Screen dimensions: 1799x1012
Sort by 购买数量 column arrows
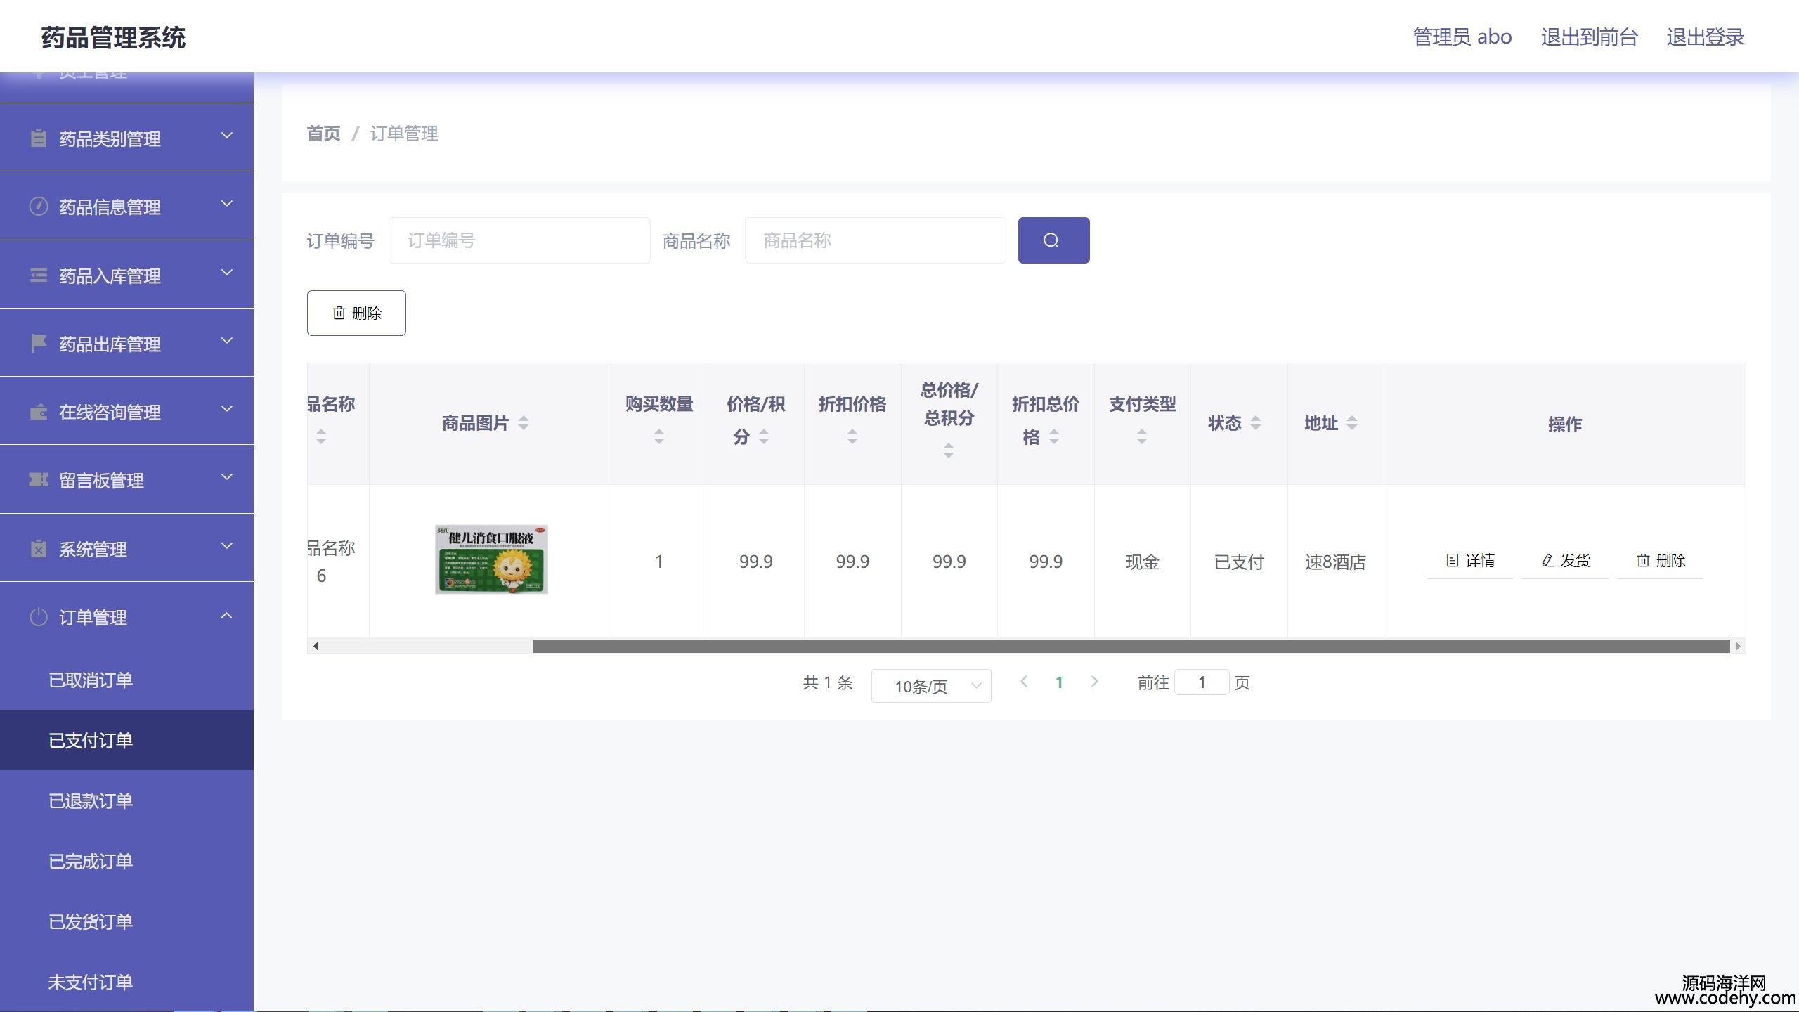coord(659,436)
